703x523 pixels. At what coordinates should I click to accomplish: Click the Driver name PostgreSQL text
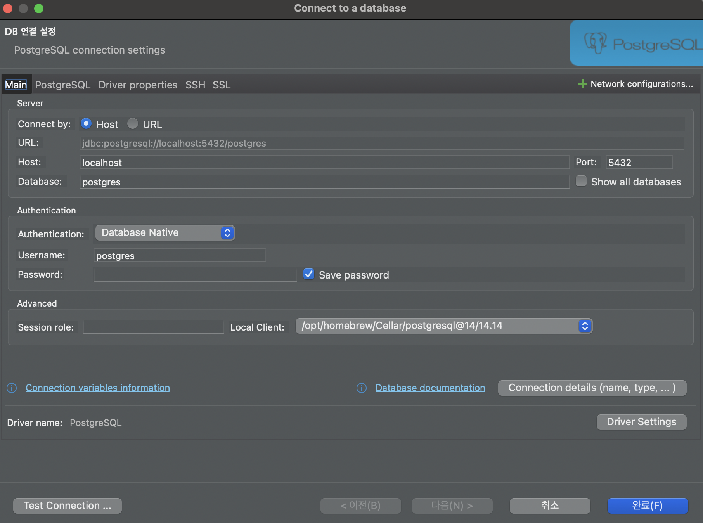click(x=96, y=423)
